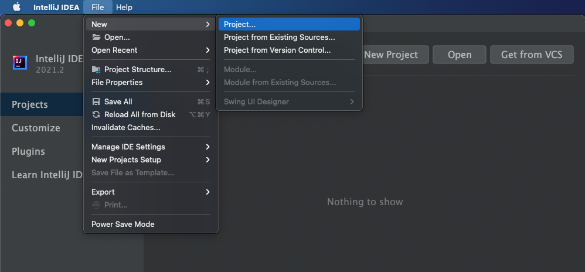Select Project... from the New submenu
The image size is (585, 272).
(x=289, y=24)
